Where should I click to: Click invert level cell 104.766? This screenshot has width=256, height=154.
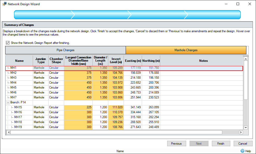tap(116, 73)
